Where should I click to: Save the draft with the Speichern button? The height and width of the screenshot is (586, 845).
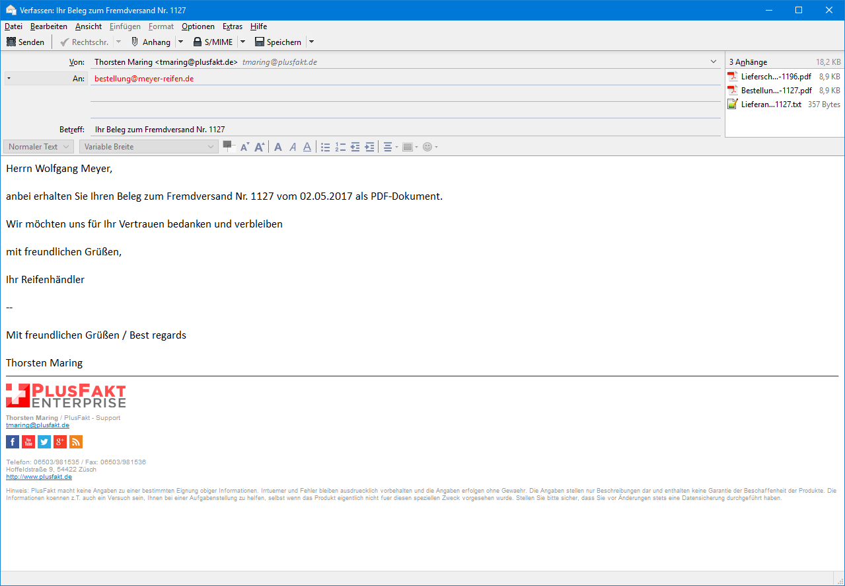click(x=277, y=42)
